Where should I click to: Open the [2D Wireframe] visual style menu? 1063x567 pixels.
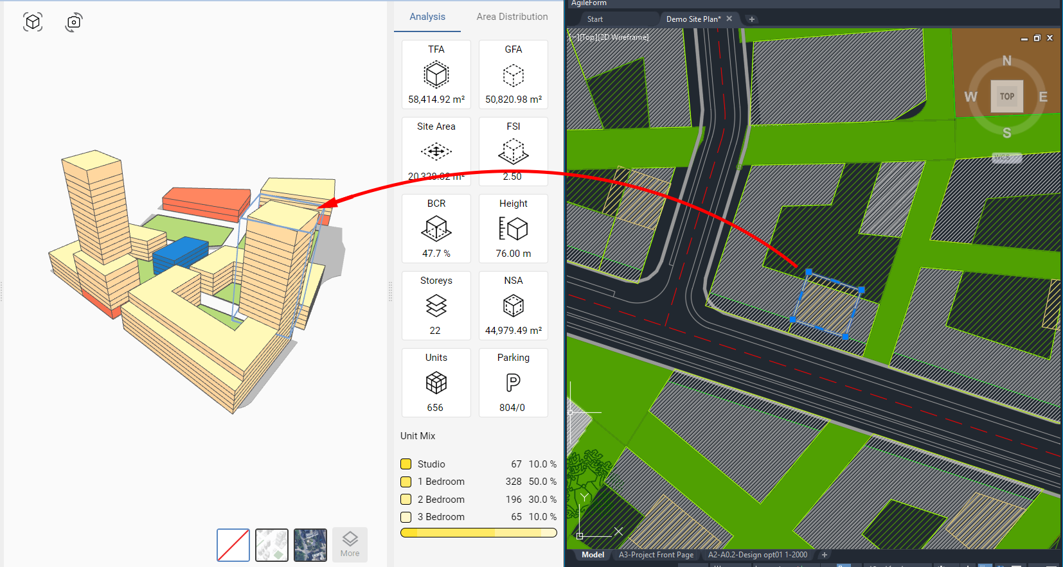(x=623, y=37)
